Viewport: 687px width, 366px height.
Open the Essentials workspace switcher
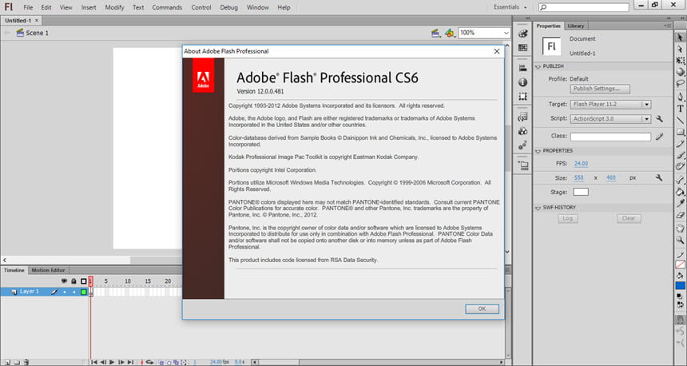510,7
